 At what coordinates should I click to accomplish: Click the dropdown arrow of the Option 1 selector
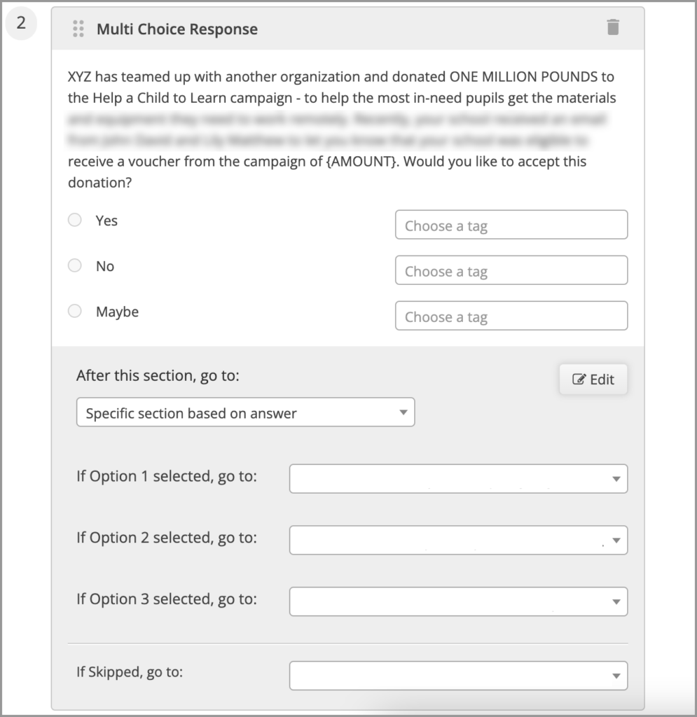click(x=616, y=479)
